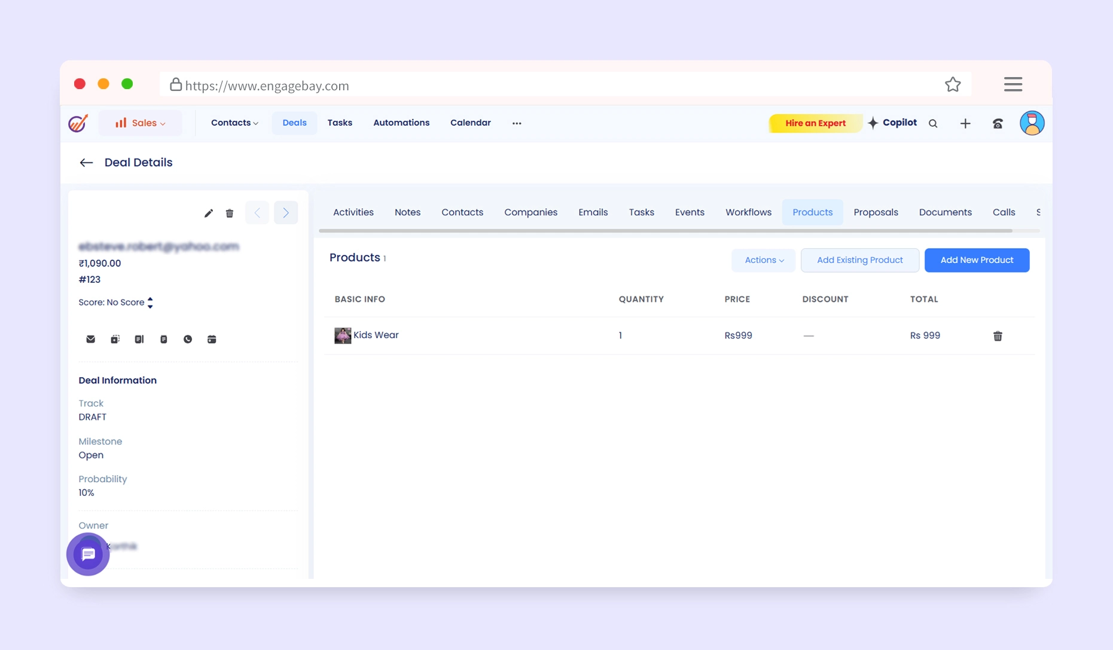Open the search magnifier in the top bar
The height and width of the screenshot is (650, 1113).
tap(933, 124)
